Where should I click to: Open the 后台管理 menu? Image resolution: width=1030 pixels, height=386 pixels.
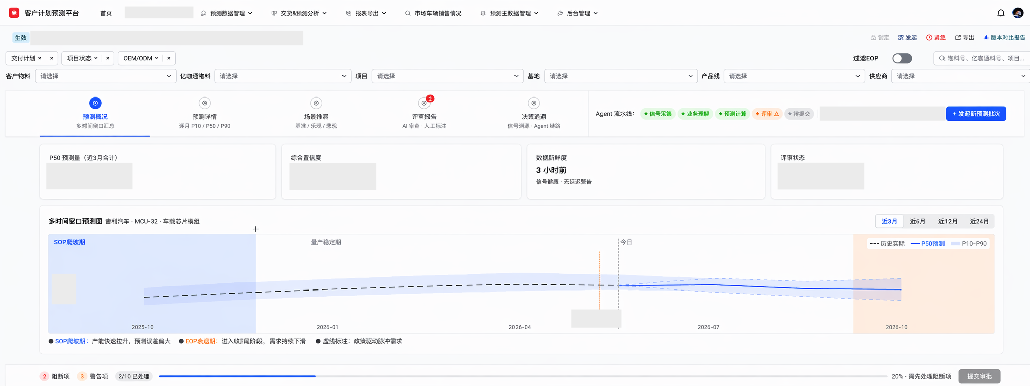(578, 13)
